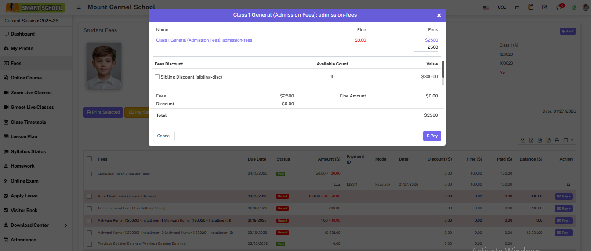This screenshot has width=591, height=251.
Task: Open the chat notifications icon
Action: 559,7
